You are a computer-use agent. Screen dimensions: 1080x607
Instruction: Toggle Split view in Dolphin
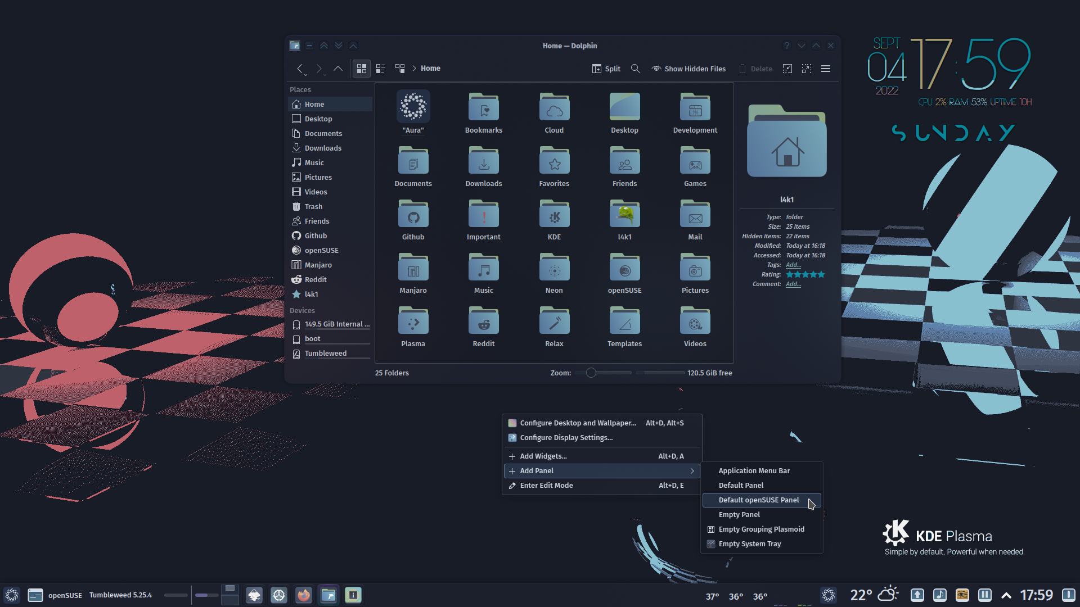click(x=606, y=69)
